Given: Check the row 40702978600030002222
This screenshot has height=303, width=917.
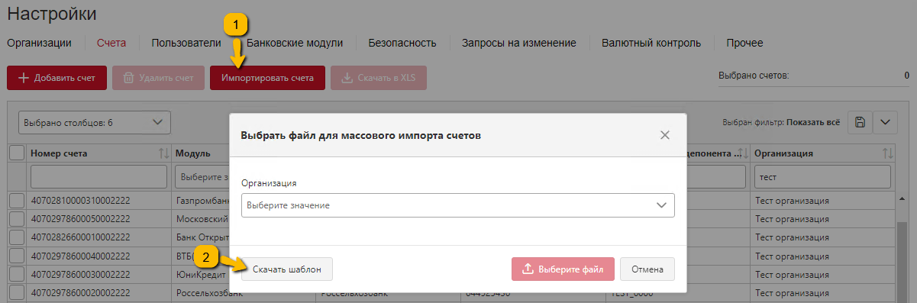Looking at the screenshot, I should tap(17, 274).
